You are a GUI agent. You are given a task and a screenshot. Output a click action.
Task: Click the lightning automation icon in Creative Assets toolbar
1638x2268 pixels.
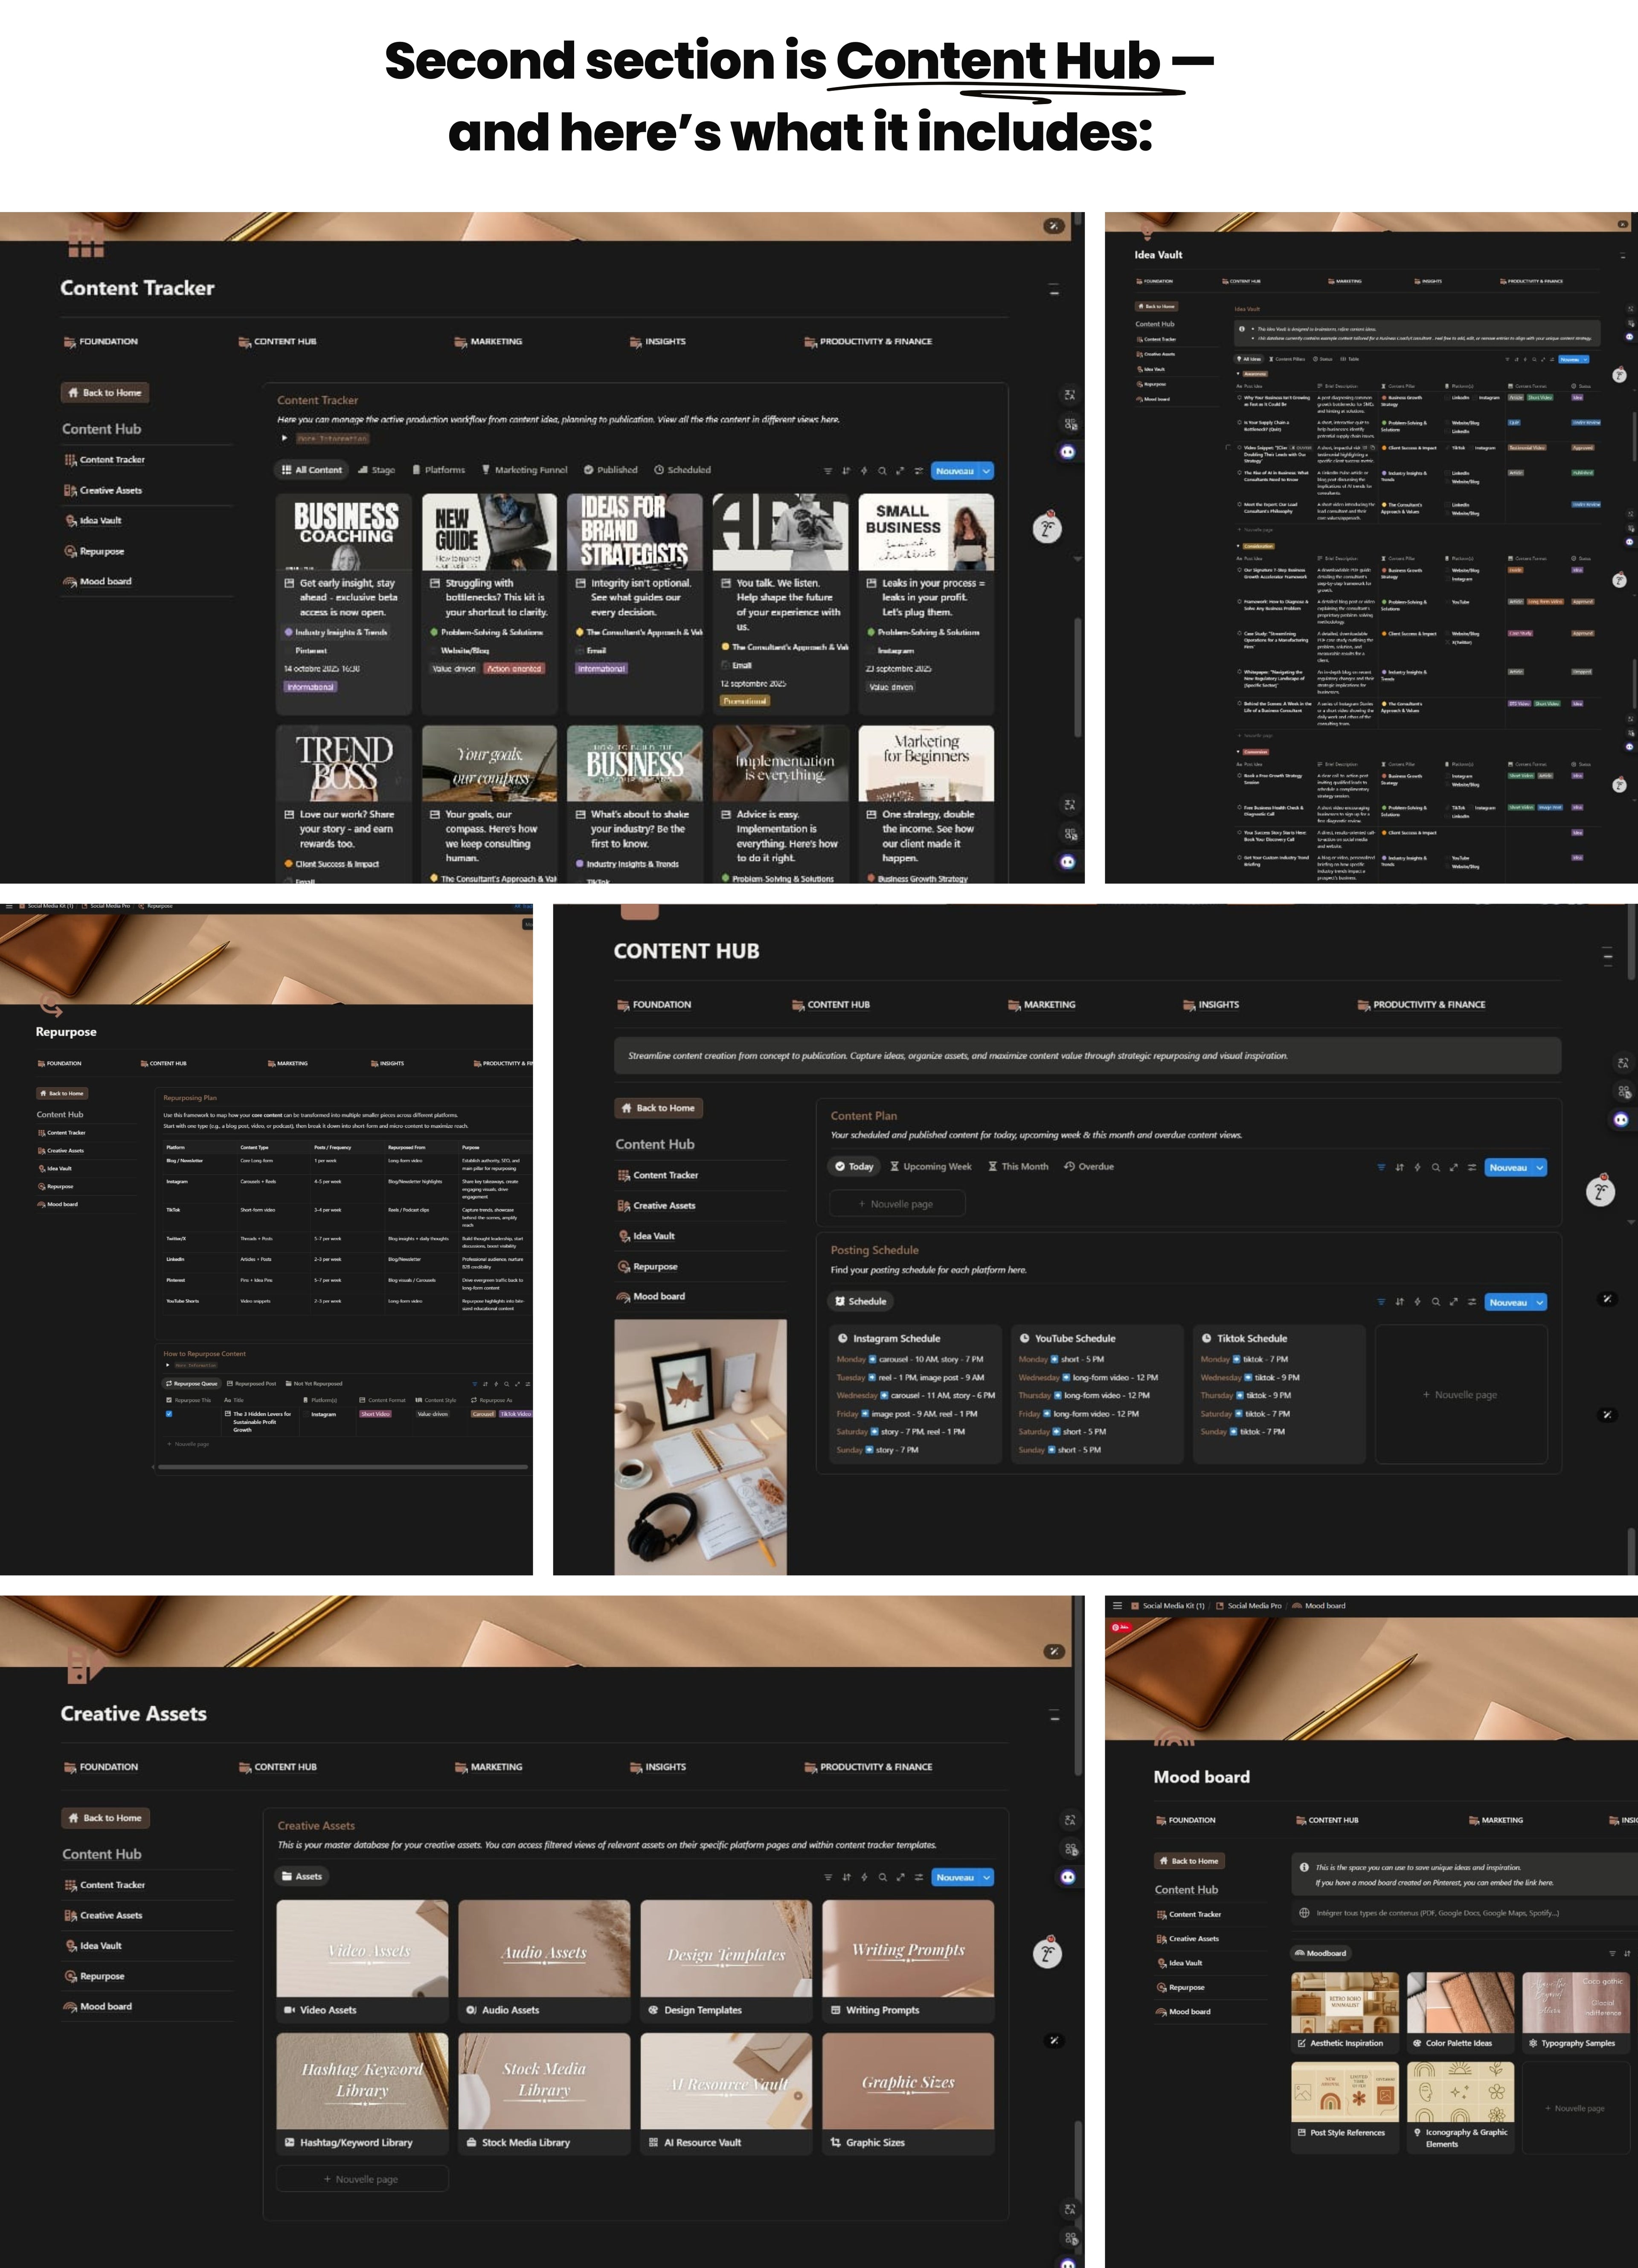click(864, 1877)
